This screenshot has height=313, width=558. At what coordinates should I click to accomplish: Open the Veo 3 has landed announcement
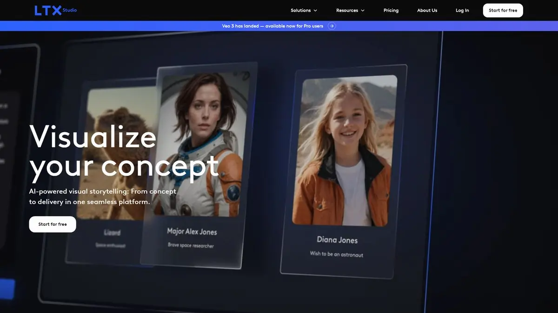pyautogui.click(x=272, y=26)
